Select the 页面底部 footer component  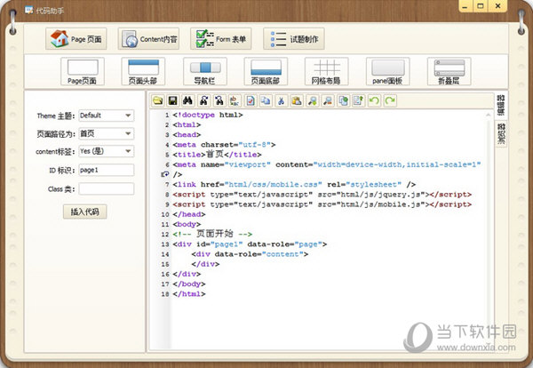(266, 71)
